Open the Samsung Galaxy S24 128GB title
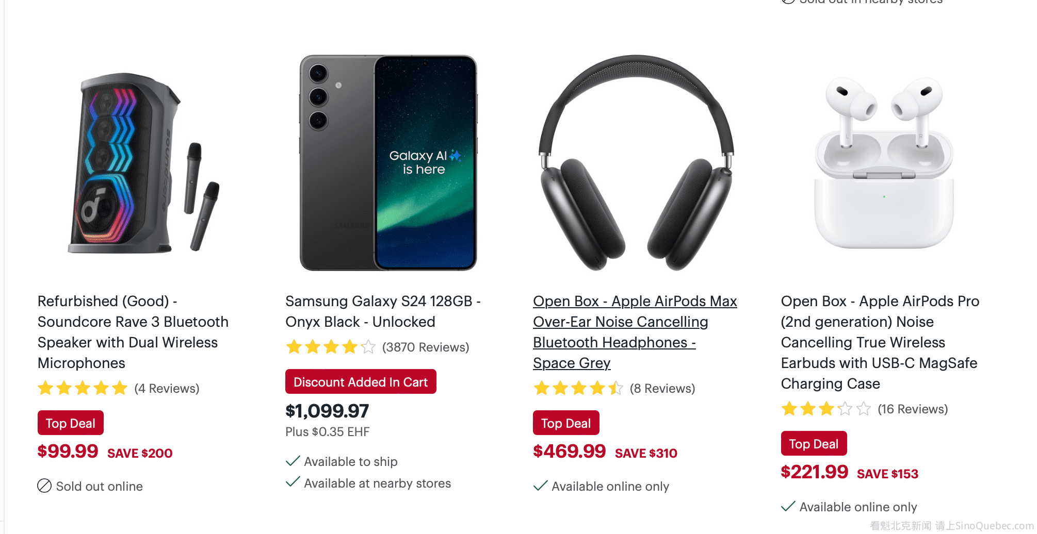Screen dimensions: 1037x534 coord(383,311)
